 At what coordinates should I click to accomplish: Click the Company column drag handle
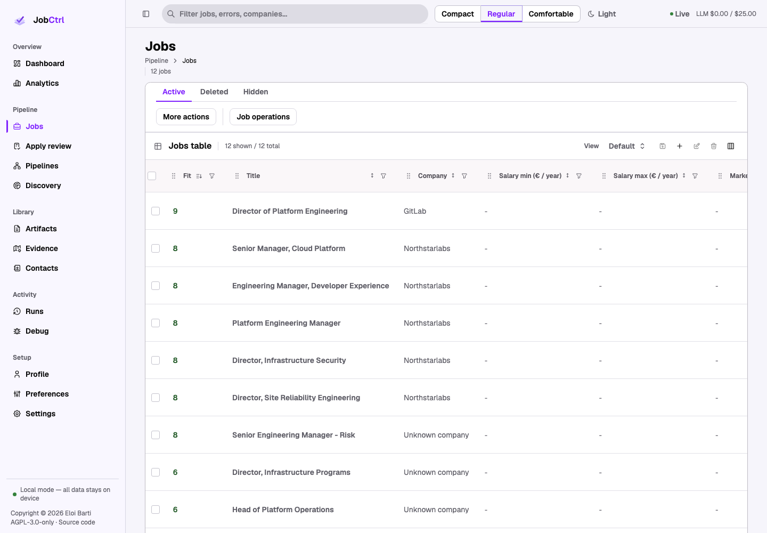(x=409, y=176)
